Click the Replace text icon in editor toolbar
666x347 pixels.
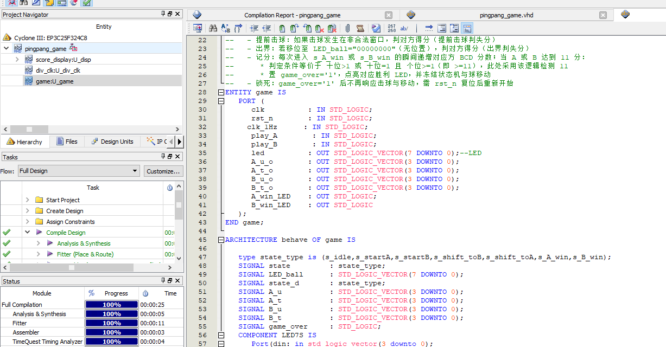tap(225, 28)
